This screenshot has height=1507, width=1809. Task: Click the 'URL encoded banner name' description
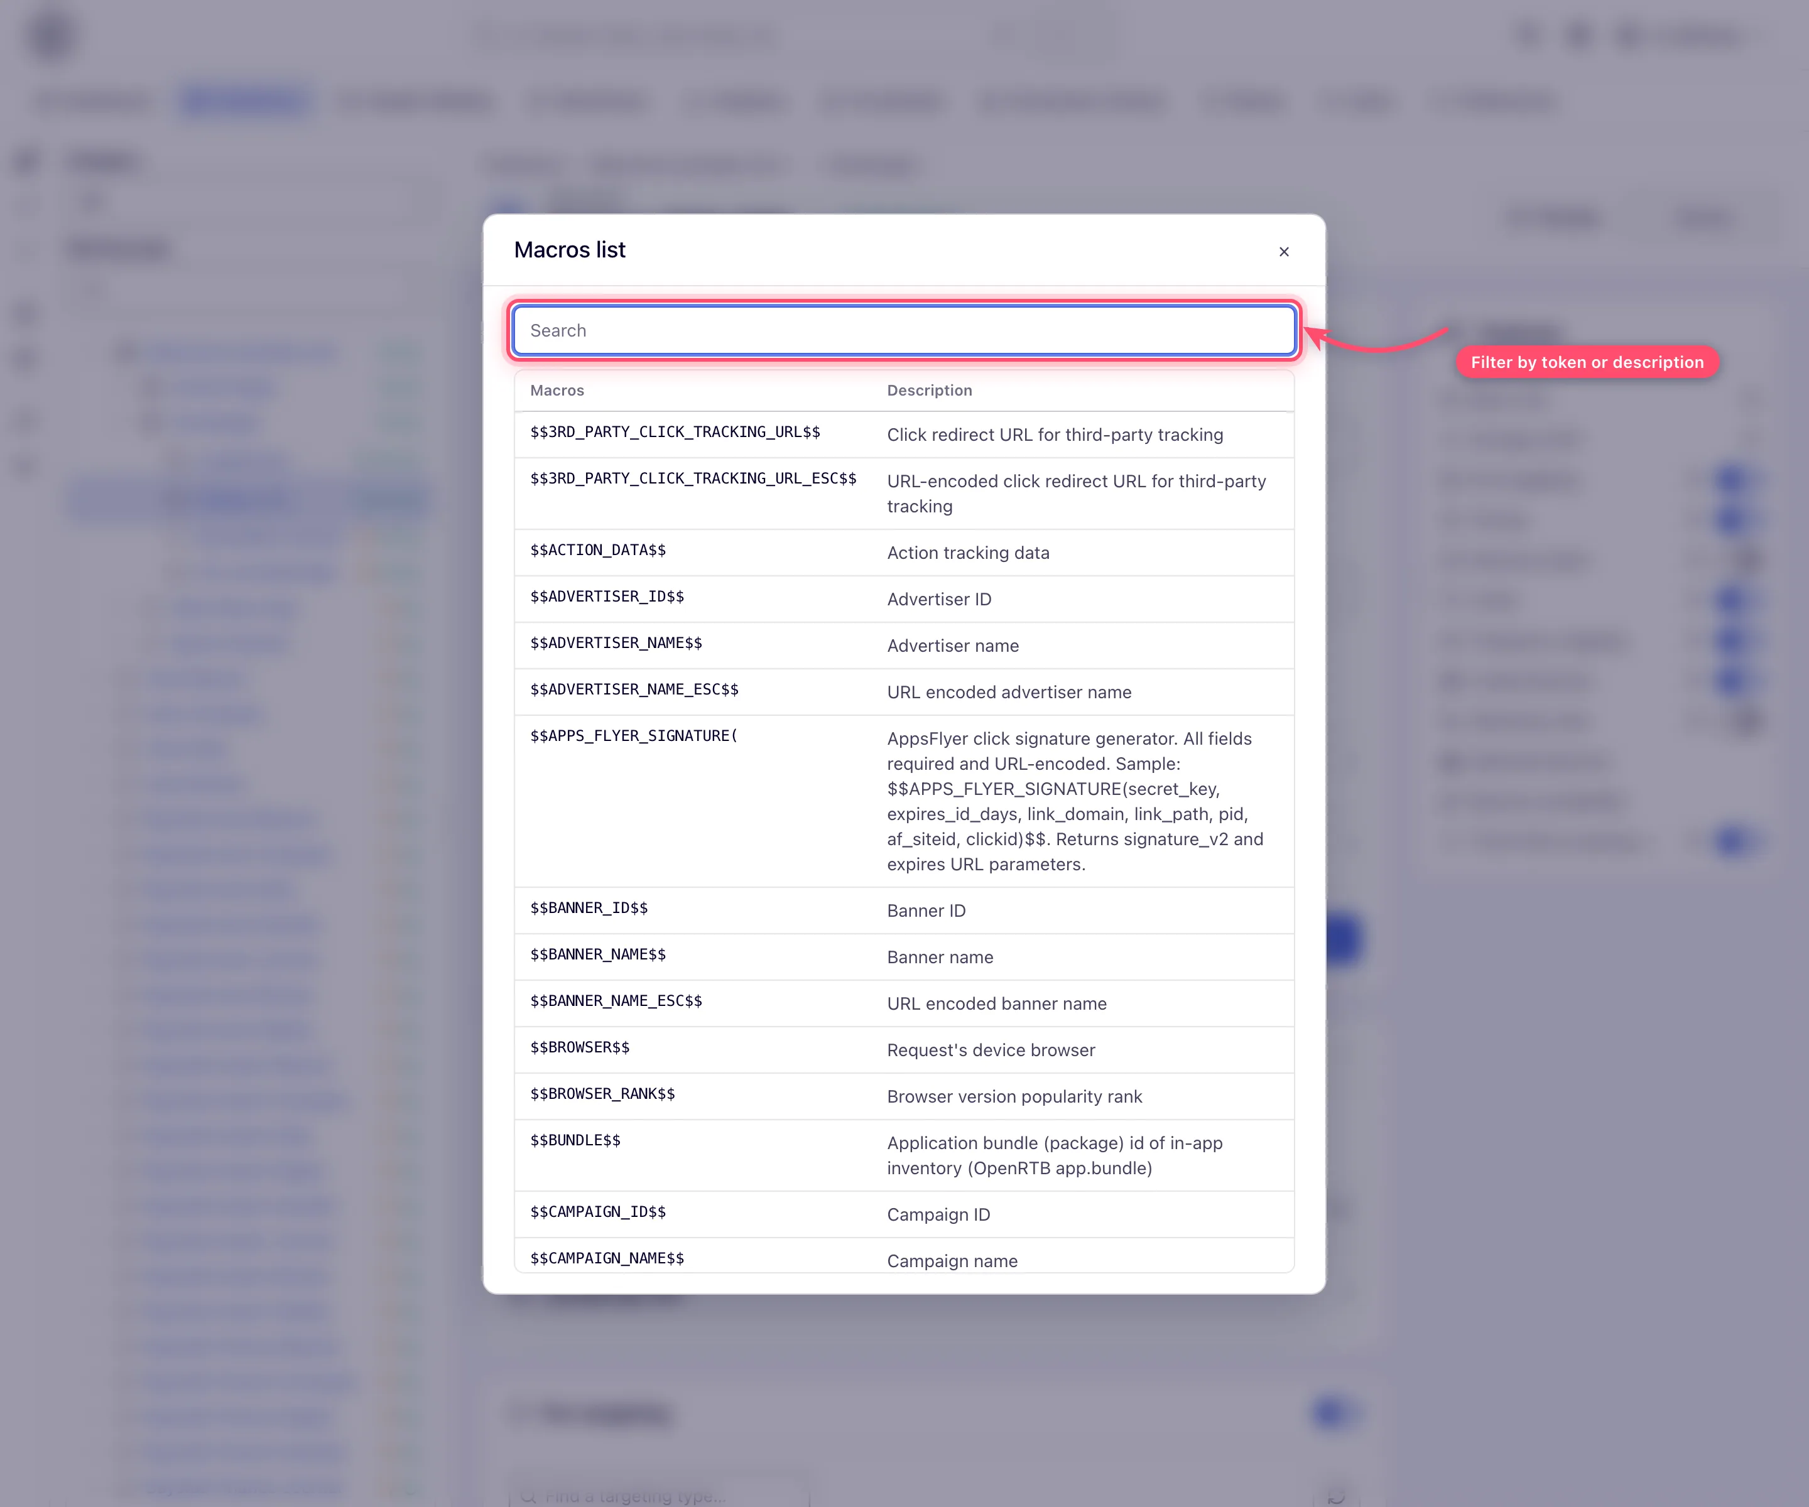pos(997,1004)
